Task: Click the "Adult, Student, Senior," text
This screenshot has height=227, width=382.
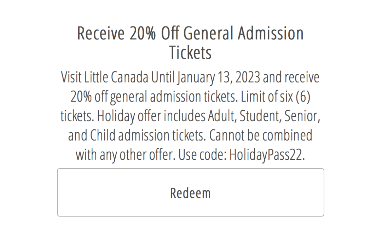Action: click(x=264, y=116)
